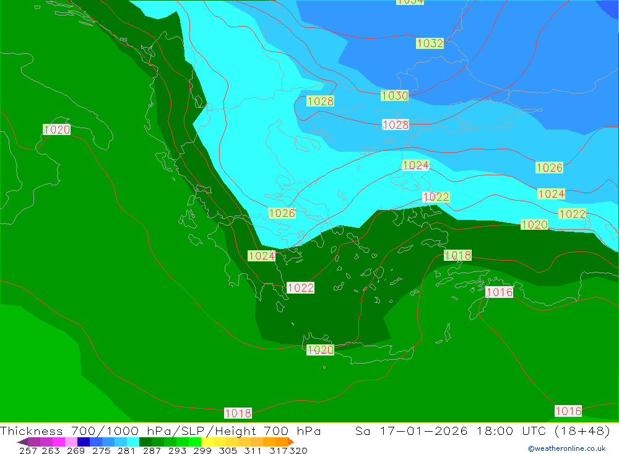Viewport: 619px width, 454px height.
Task: Click the legend value 275
Action: (x=102, y=450)
